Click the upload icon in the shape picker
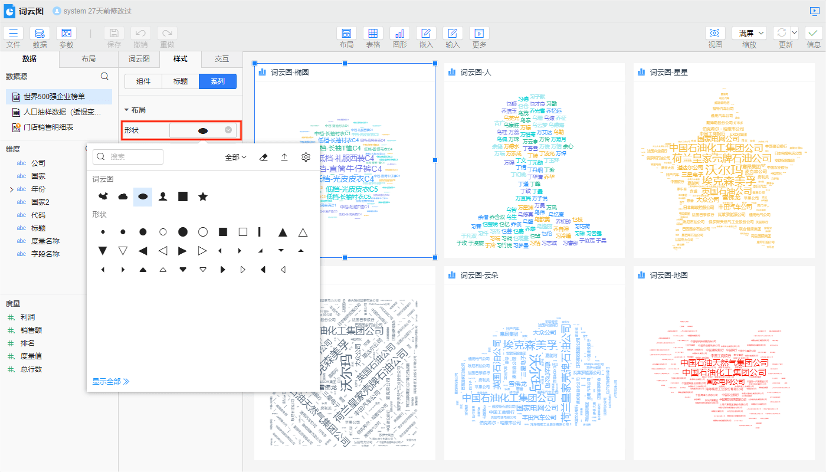 click(284, 157)
